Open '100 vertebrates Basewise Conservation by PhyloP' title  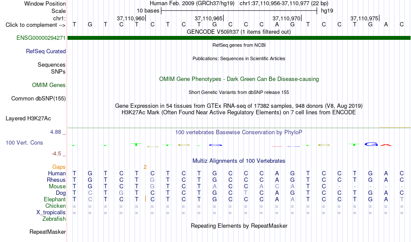[x=238, y=132]
